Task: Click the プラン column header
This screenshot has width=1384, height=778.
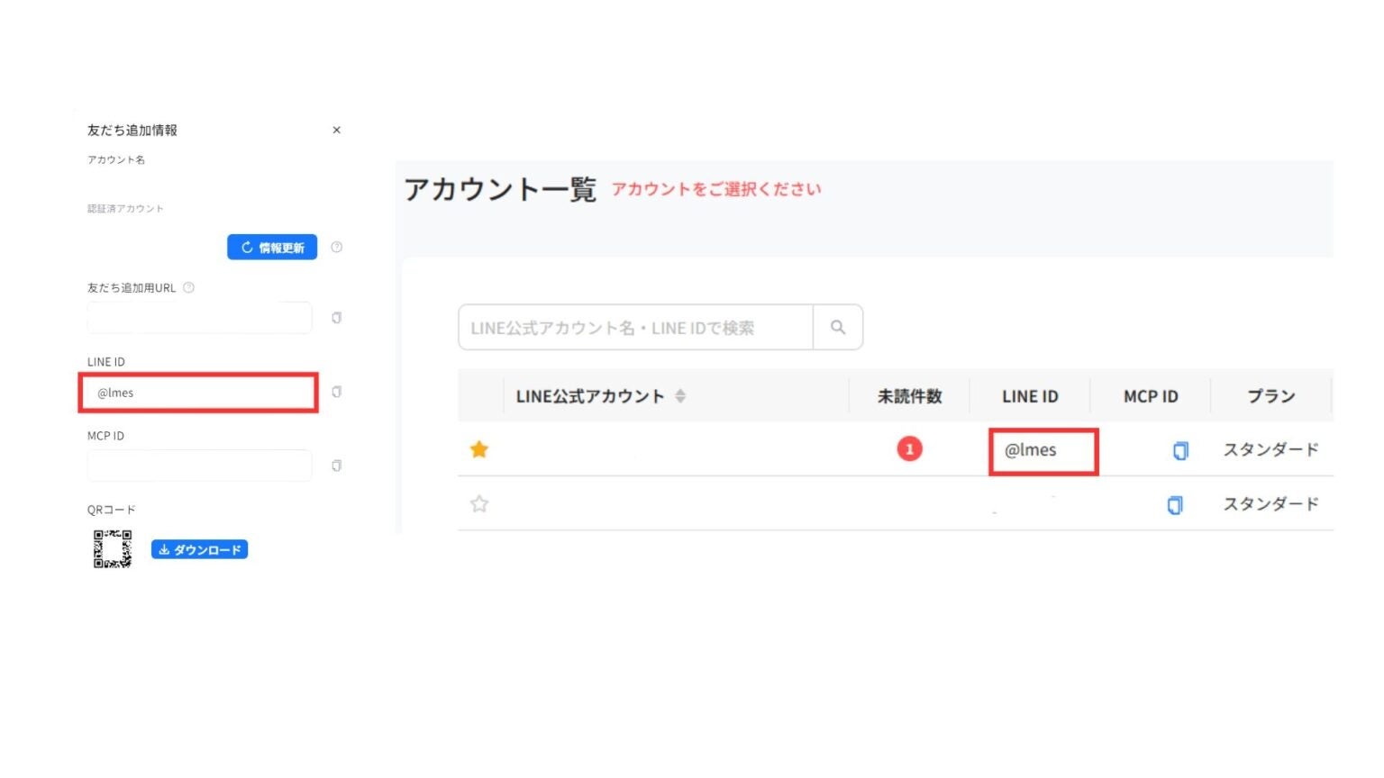Action: click(1271, 396)
